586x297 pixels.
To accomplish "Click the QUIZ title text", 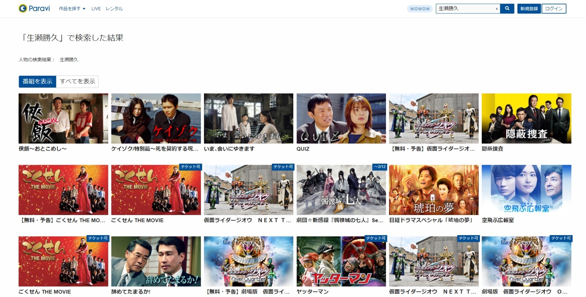I will (303, 149).
